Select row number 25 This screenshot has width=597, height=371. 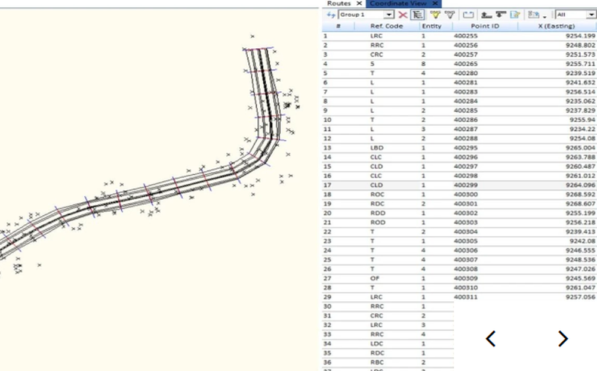(x=327, y=259)
